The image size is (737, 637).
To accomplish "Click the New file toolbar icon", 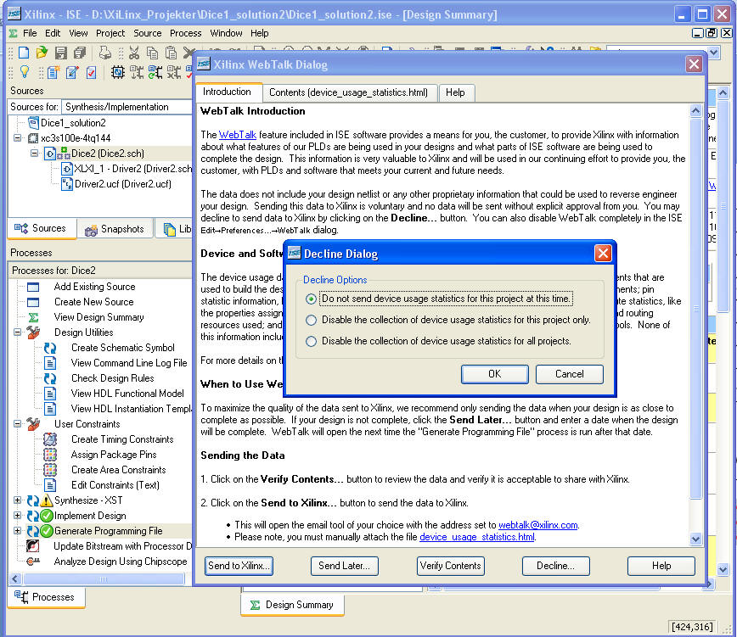I will [24, 53].
